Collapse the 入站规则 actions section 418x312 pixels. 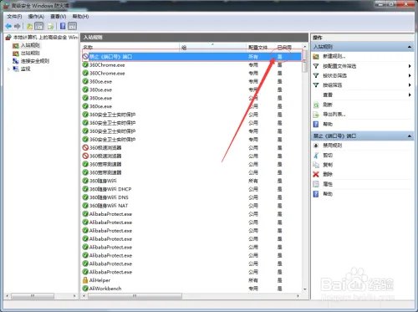coord(410,47)
